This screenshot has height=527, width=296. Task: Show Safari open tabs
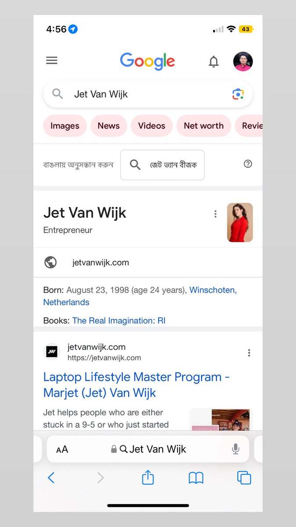pyautogui.click(x=244, y=478)
